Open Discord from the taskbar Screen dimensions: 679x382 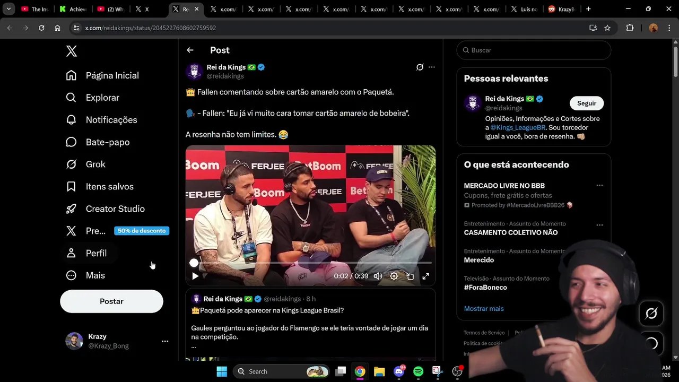click(399, 371)
